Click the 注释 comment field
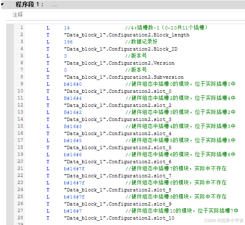The image size is (245, 225). pos(128,15)
